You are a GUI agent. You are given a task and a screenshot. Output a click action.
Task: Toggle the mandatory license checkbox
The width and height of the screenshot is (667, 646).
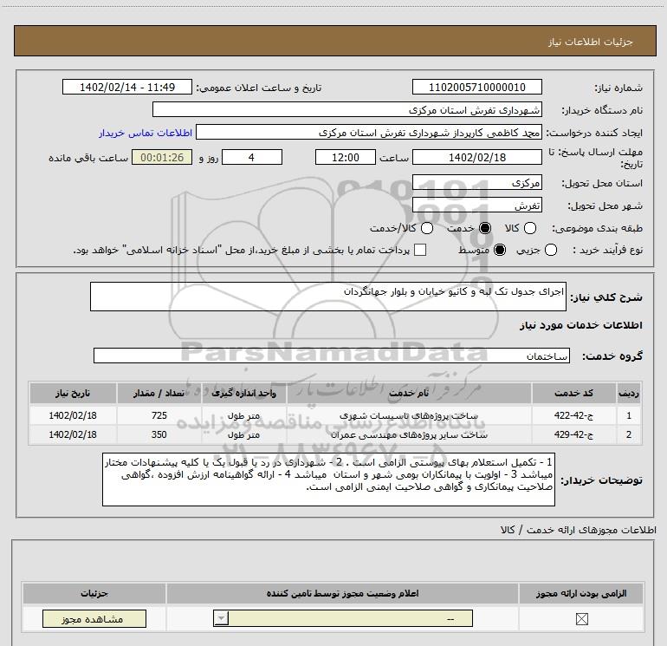(x=581, y=619)
